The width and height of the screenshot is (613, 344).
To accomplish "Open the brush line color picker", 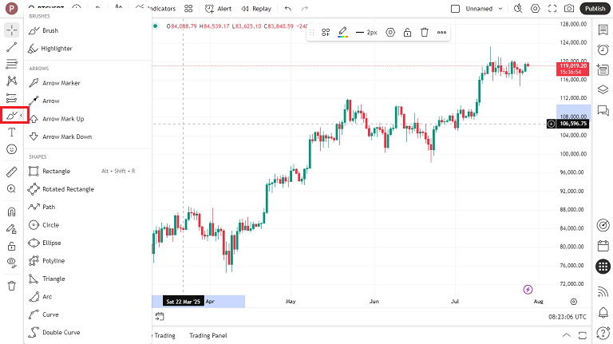I will click(x=342, y=33).
